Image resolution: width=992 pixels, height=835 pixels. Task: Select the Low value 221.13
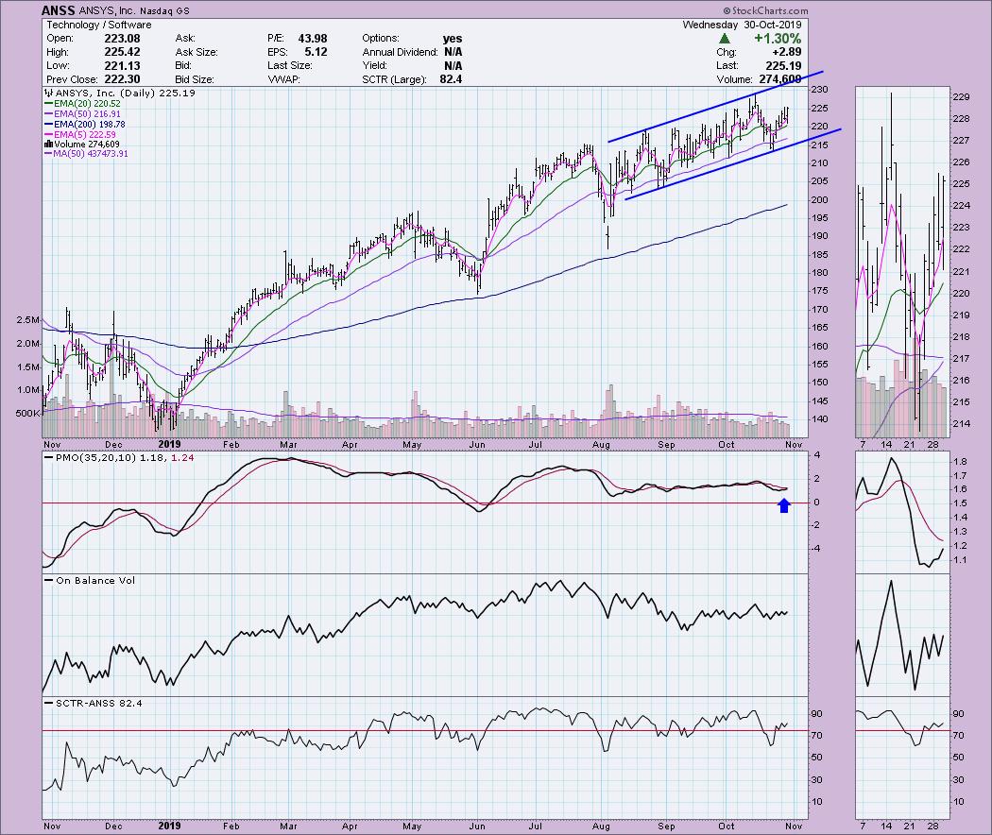point(122,66)
